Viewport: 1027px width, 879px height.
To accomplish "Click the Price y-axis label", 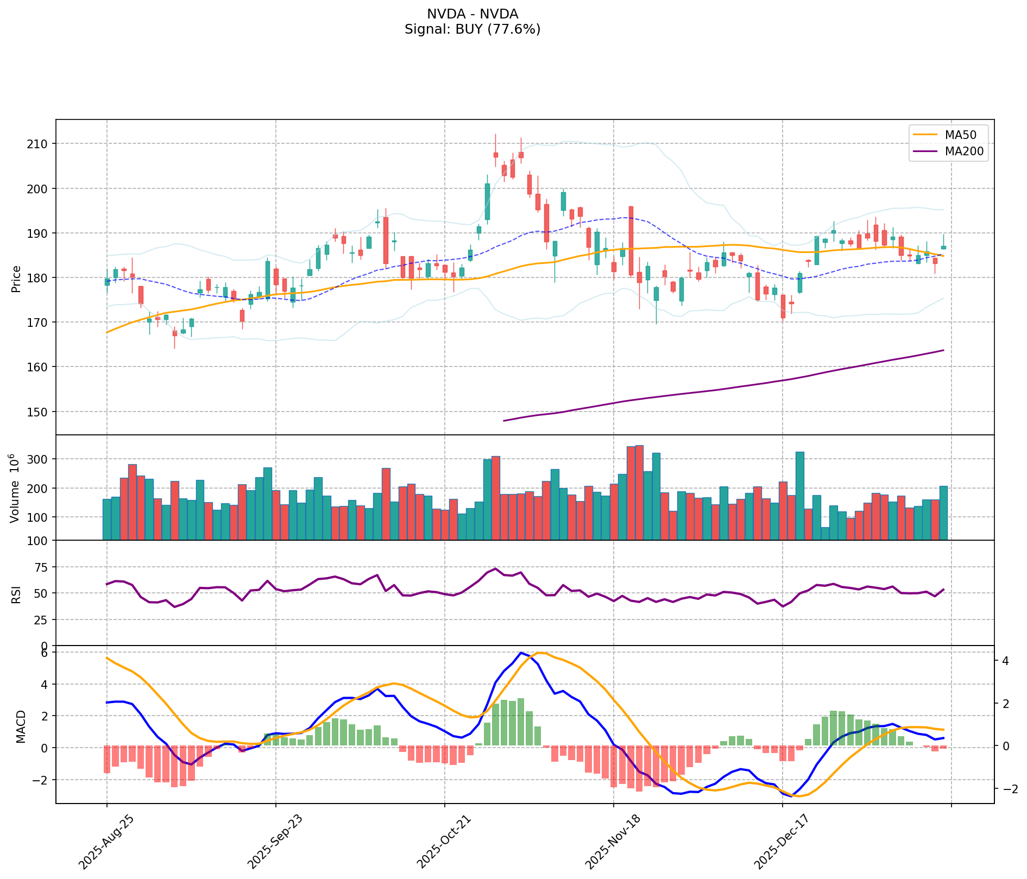I will click(16, 279).
